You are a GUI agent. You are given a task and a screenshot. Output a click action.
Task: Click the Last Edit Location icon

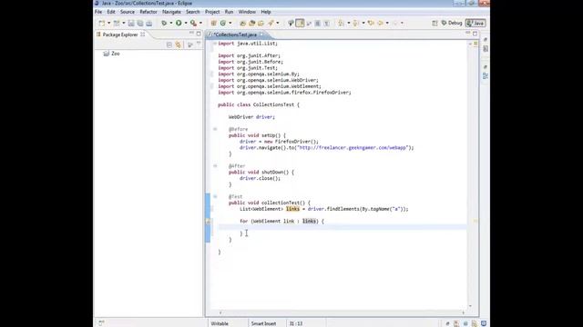coord(371,23)
